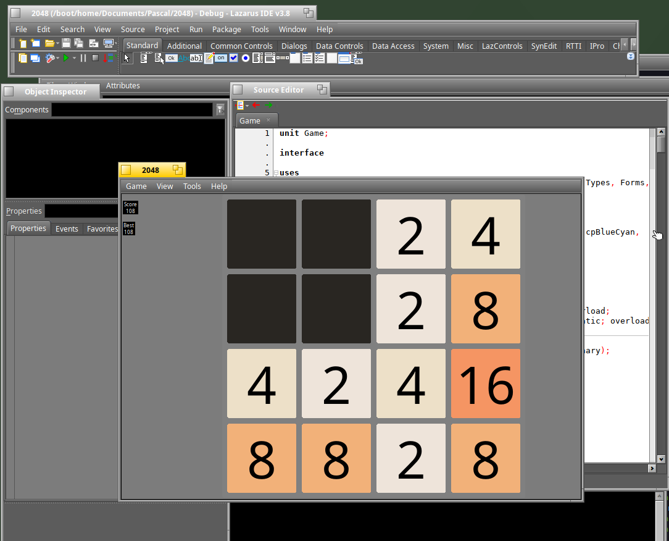Switch to Events tab in Object Inspector
This screenshot has width=669, height=541.
click(x=67, y=229)
